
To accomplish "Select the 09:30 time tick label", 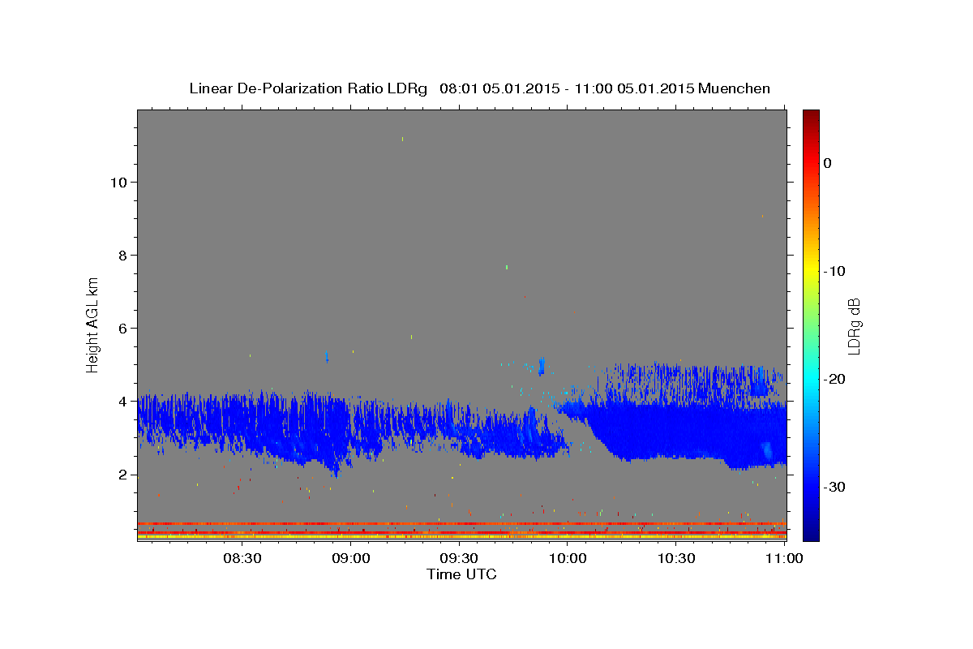I will click(459, 558).
